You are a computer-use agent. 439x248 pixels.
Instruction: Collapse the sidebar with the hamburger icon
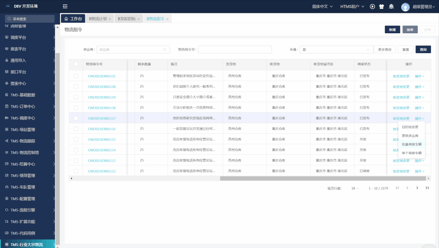(65, 6)
